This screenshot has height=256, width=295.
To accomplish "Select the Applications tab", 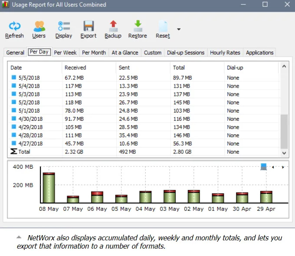I will (x=259, y=53).
